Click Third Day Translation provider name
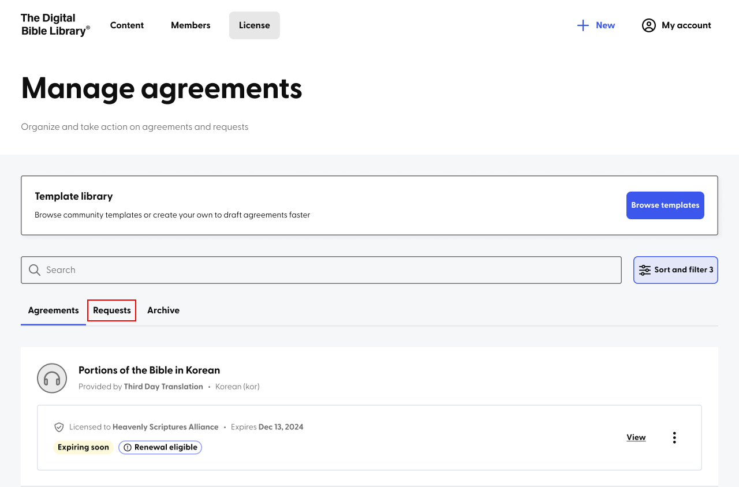 click(x=163, y=387)
